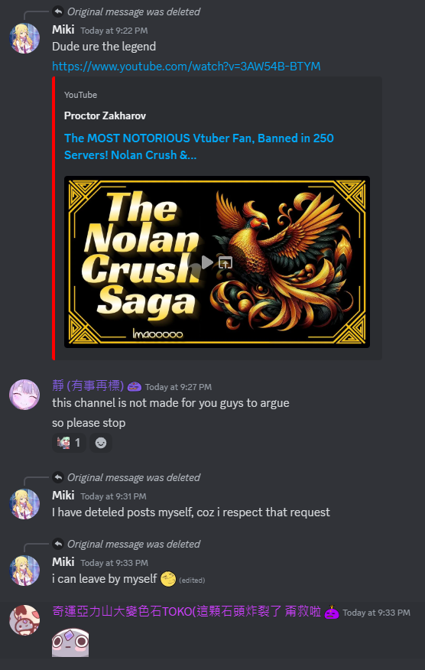
Task: Open the mushroom avatar of the TOKO user
Action: pyautogui.click(x=24, y=620)
